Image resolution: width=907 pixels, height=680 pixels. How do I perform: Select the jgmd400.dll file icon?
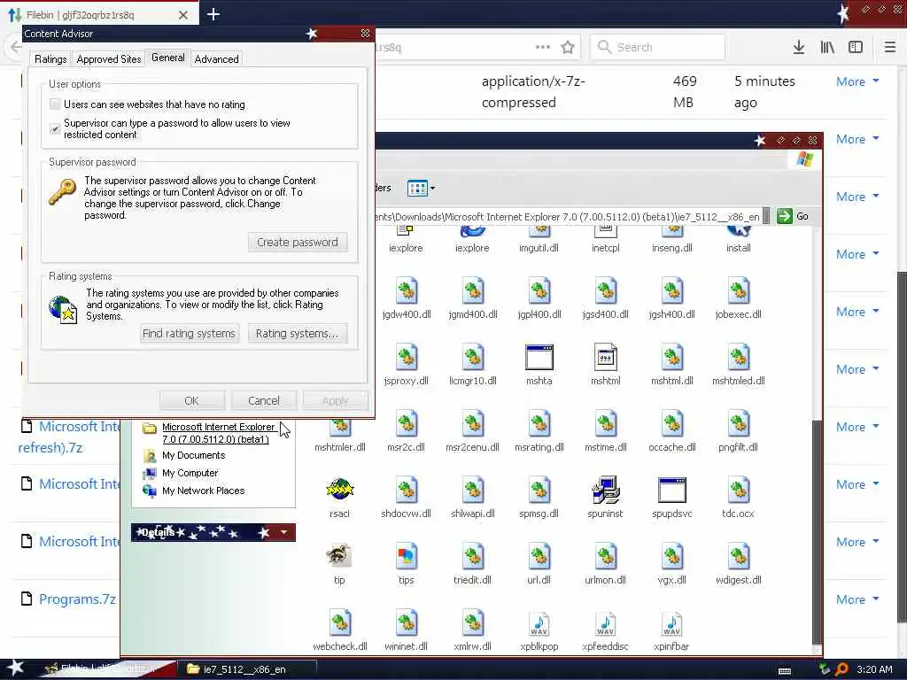[473, 290]
